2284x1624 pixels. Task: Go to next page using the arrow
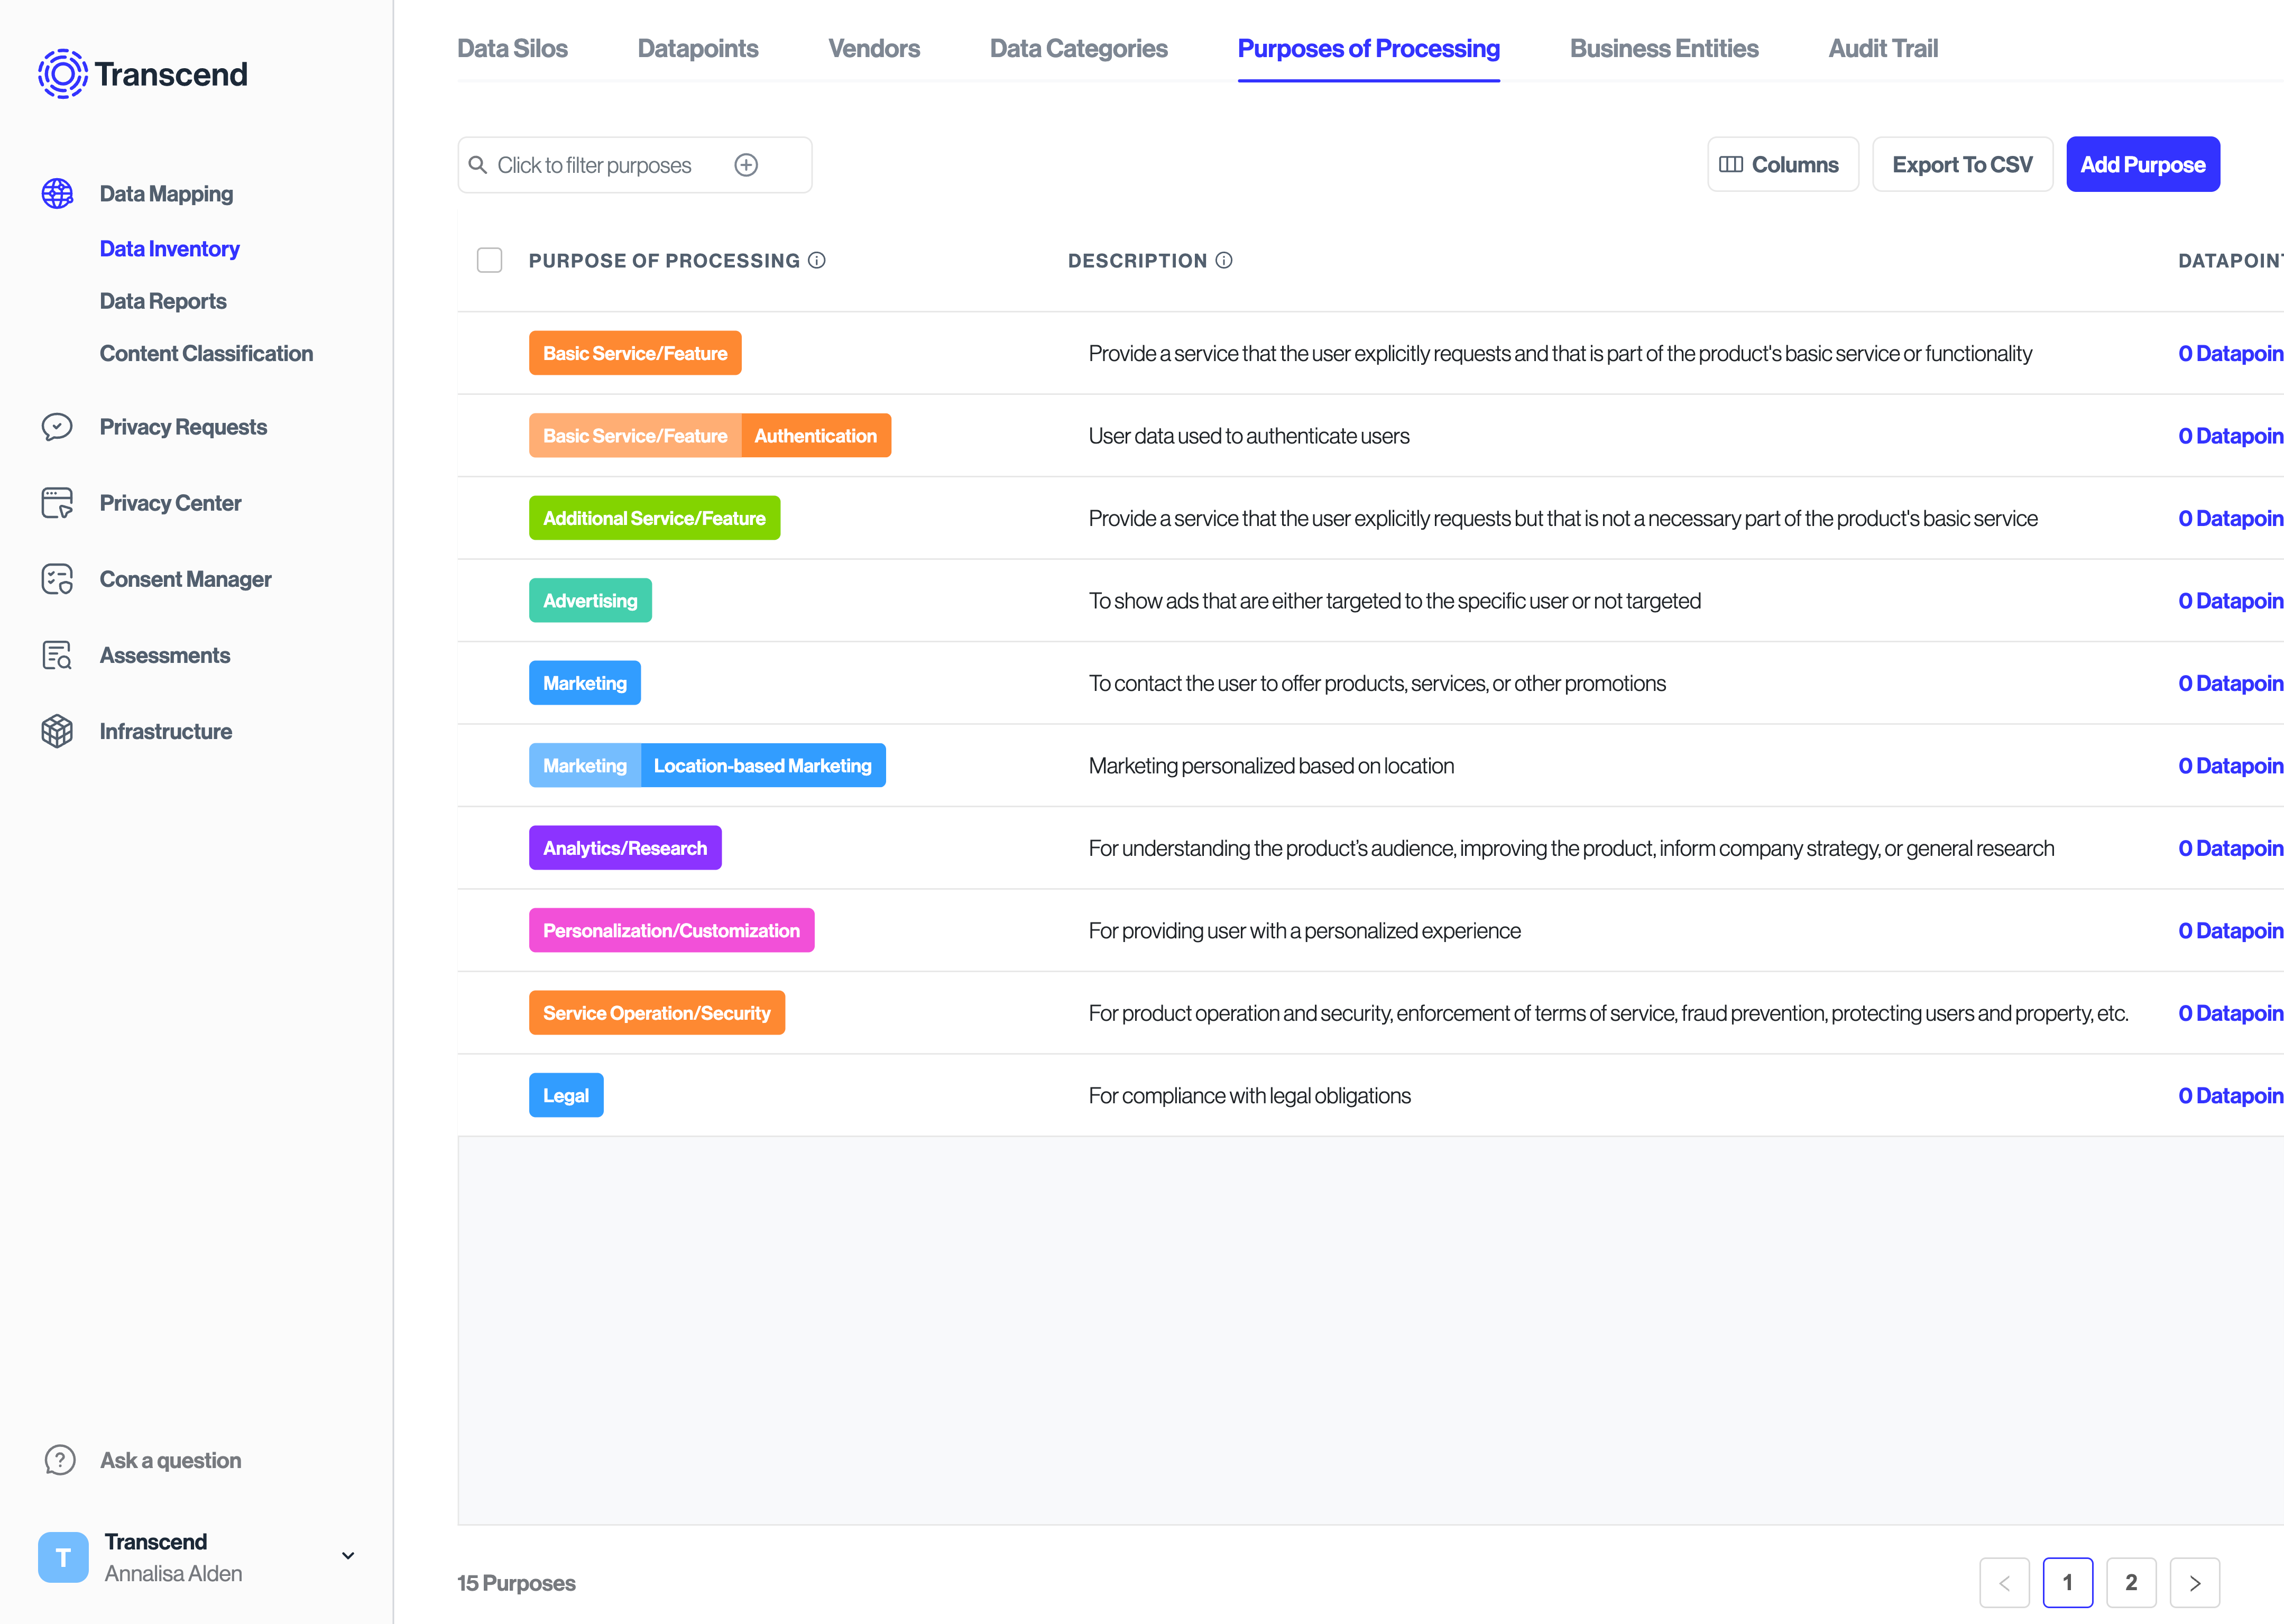pyautogui.click(x=2195, y=1583)
